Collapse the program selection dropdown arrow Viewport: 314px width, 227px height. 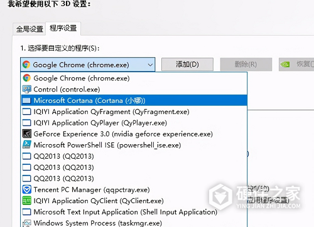click(x=150, y=65)
